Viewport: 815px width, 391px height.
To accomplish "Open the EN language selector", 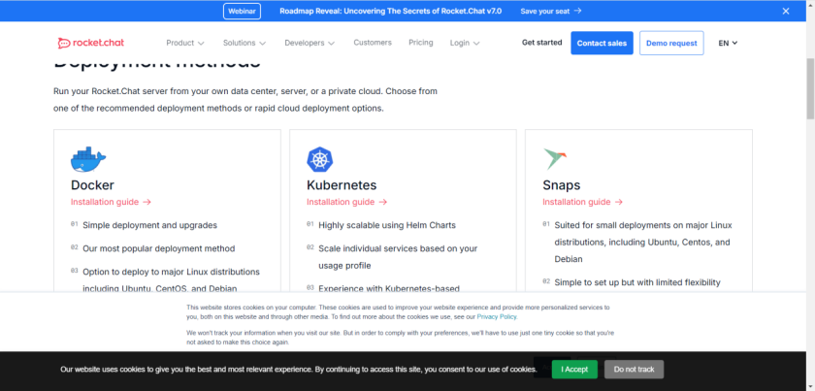I will pos(728,43).
